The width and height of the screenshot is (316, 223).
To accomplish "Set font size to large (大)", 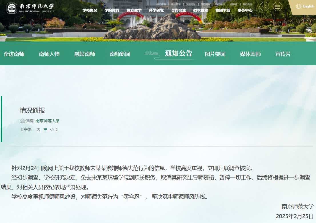I will tap(38, 129).
